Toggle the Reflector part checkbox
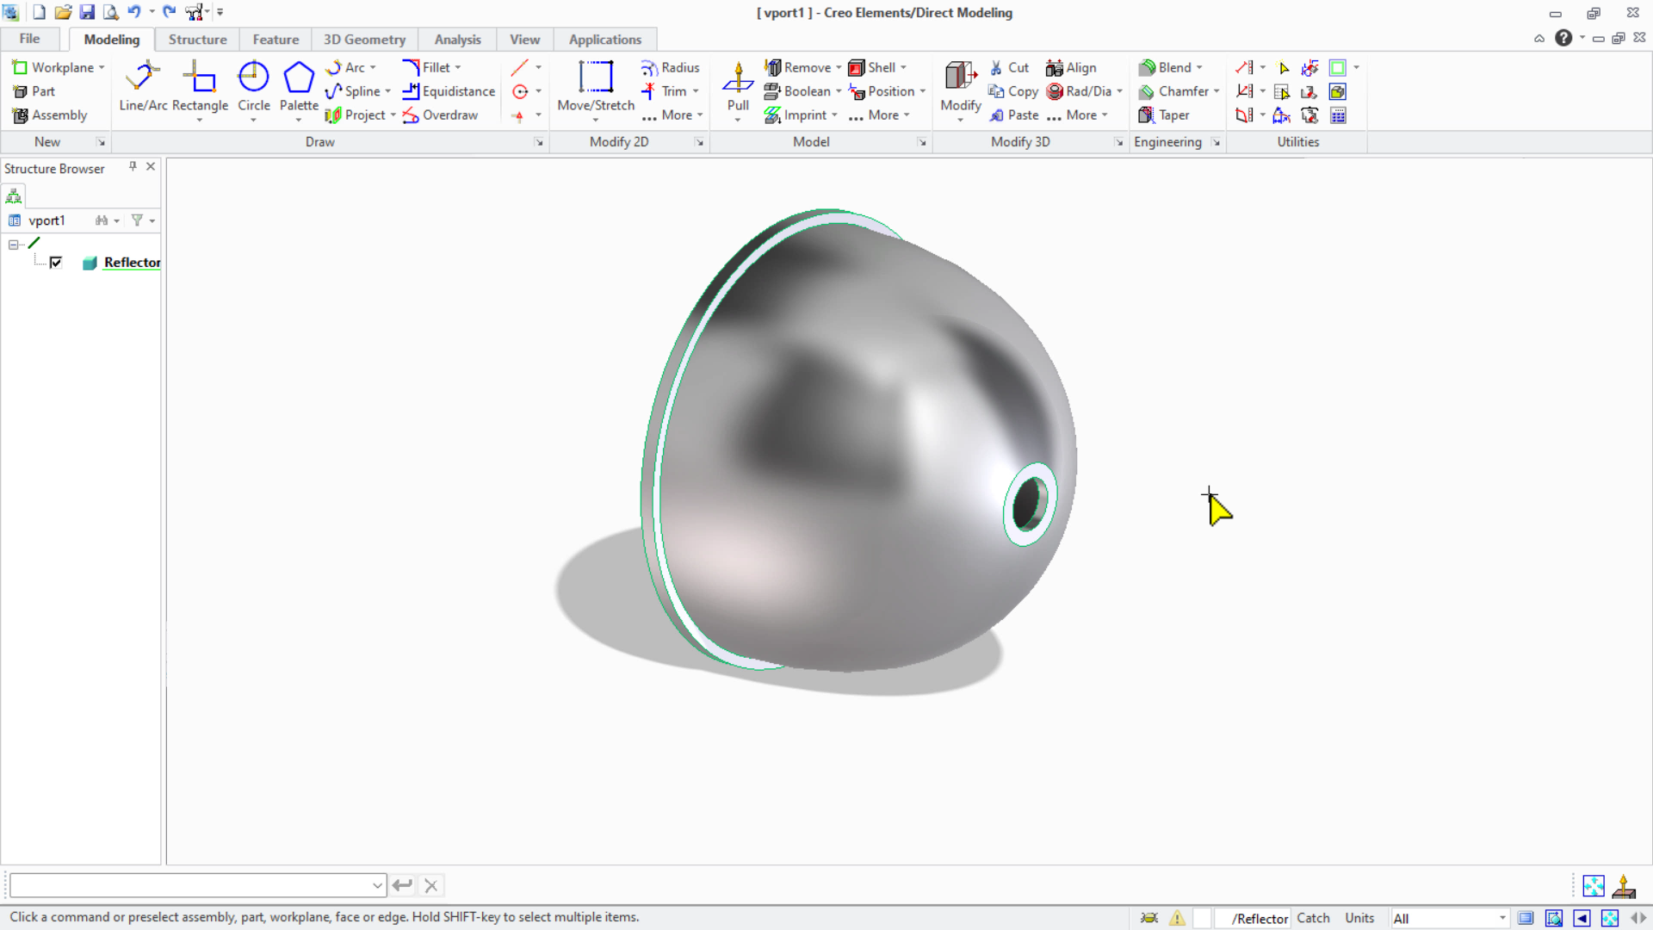Viewport: 1653px width, 930px height. pos(56,263)
